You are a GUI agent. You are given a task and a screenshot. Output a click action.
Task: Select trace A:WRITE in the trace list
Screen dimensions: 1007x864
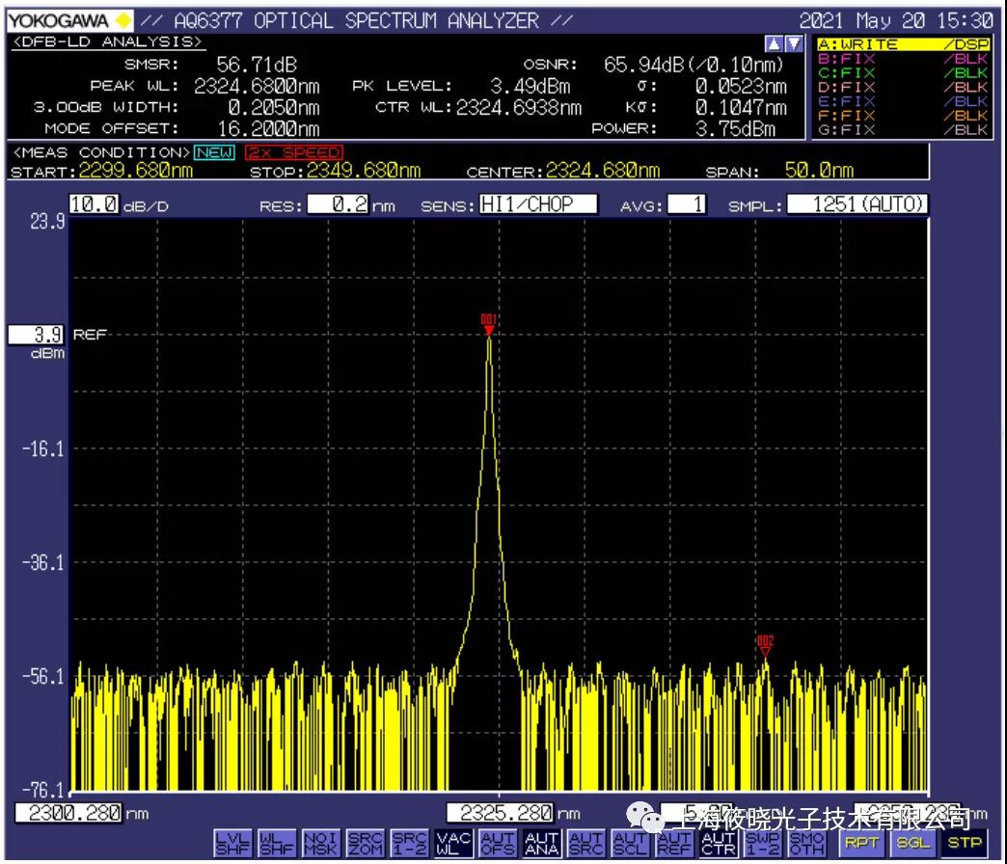(902, 44)
